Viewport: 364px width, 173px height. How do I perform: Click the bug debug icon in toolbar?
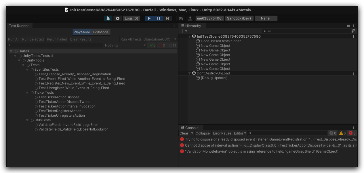click(x=108, y=18)
